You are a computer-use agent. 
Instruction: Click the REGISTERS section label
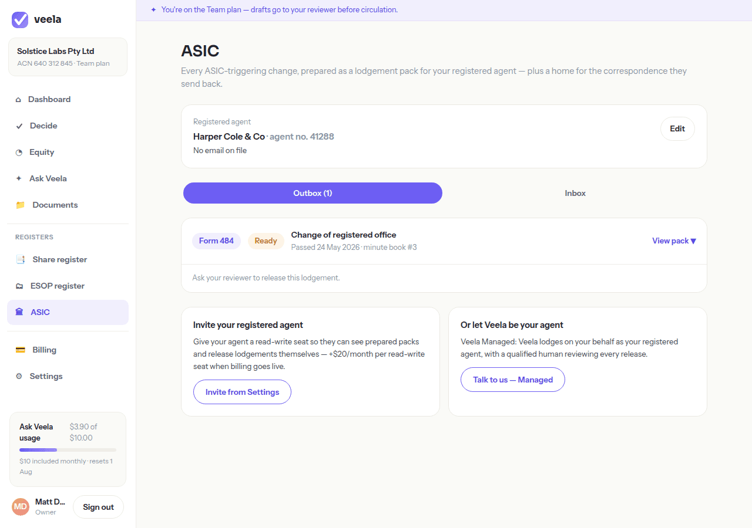click(x=34, y=238)
